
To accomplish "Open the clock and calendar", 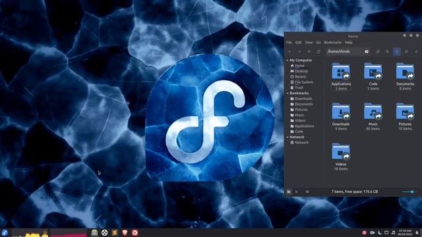I will tap(405, 232).
